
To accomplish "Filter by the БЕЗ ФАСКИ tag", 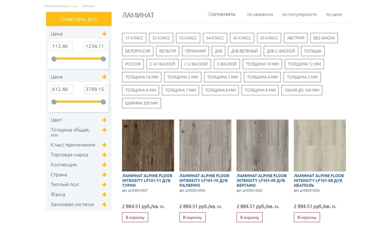I will point(324,38).
